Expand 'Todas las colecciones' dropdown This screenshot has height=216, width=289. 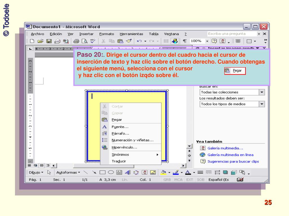pyautogui.click(x=262, y=92)
